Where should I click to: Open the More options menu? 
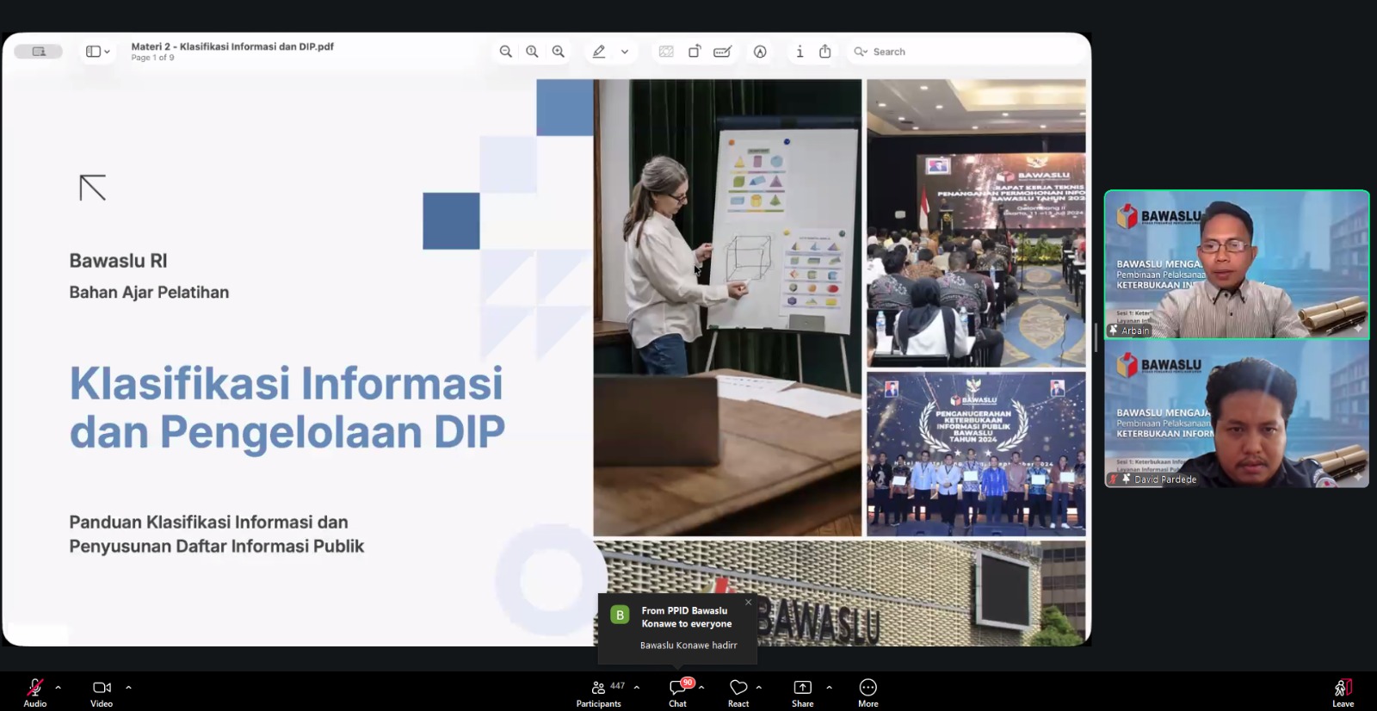[x=868, y=692]
